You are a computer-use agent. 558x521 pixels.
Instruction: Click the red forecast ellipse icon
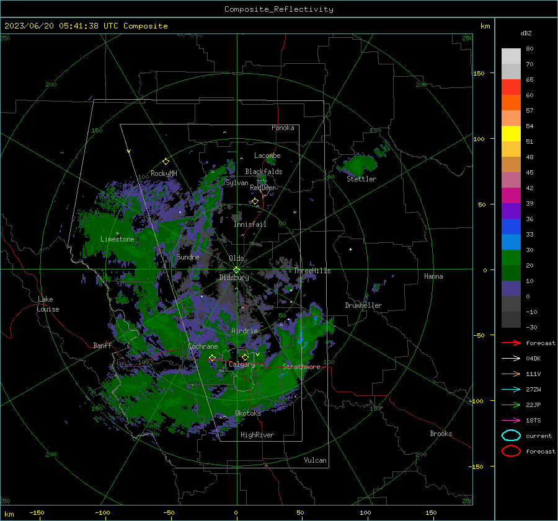tap(511, 451)
